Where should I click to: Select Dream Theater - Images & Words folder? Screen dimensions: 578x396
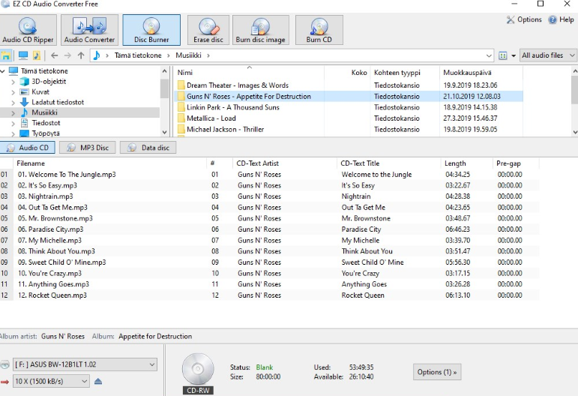click(238, 85)
